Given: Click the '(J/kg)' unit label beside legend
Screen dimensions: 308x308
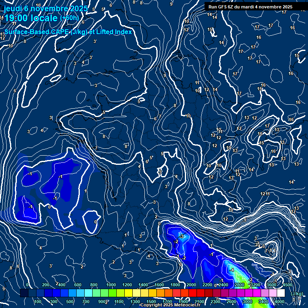Looking at the screenshot, I should (x=297, y=294).
